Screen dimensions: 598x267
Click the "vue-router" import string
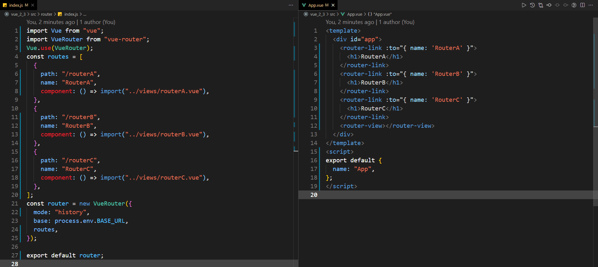click(x=125, y=39)
